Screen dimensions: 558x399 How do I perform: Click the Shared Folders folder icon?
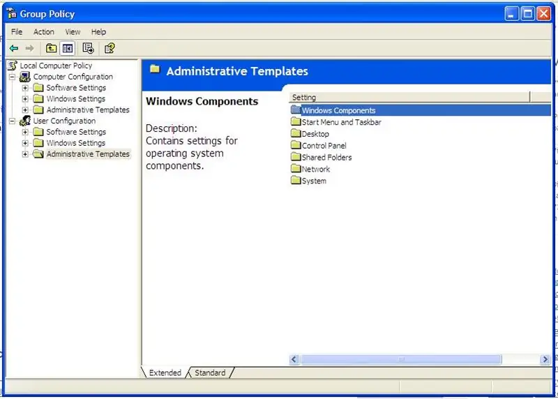(x=296, y=157)
